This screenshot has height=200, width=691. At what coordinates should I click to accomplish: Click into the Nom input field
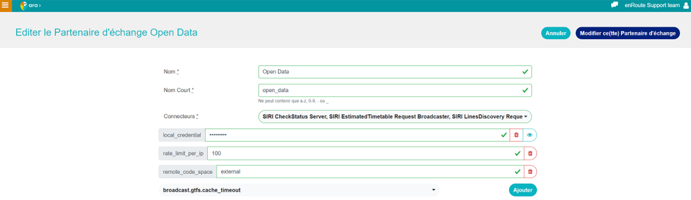tap(389, 72)
